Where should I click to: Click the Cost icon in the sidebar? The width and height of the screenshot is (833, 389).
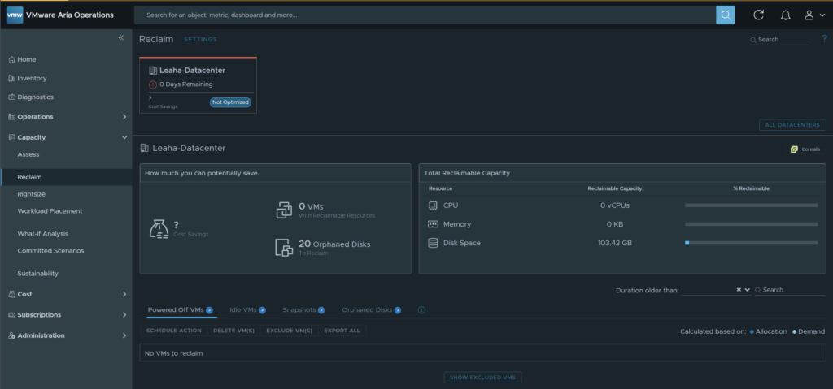pos(11,294)
